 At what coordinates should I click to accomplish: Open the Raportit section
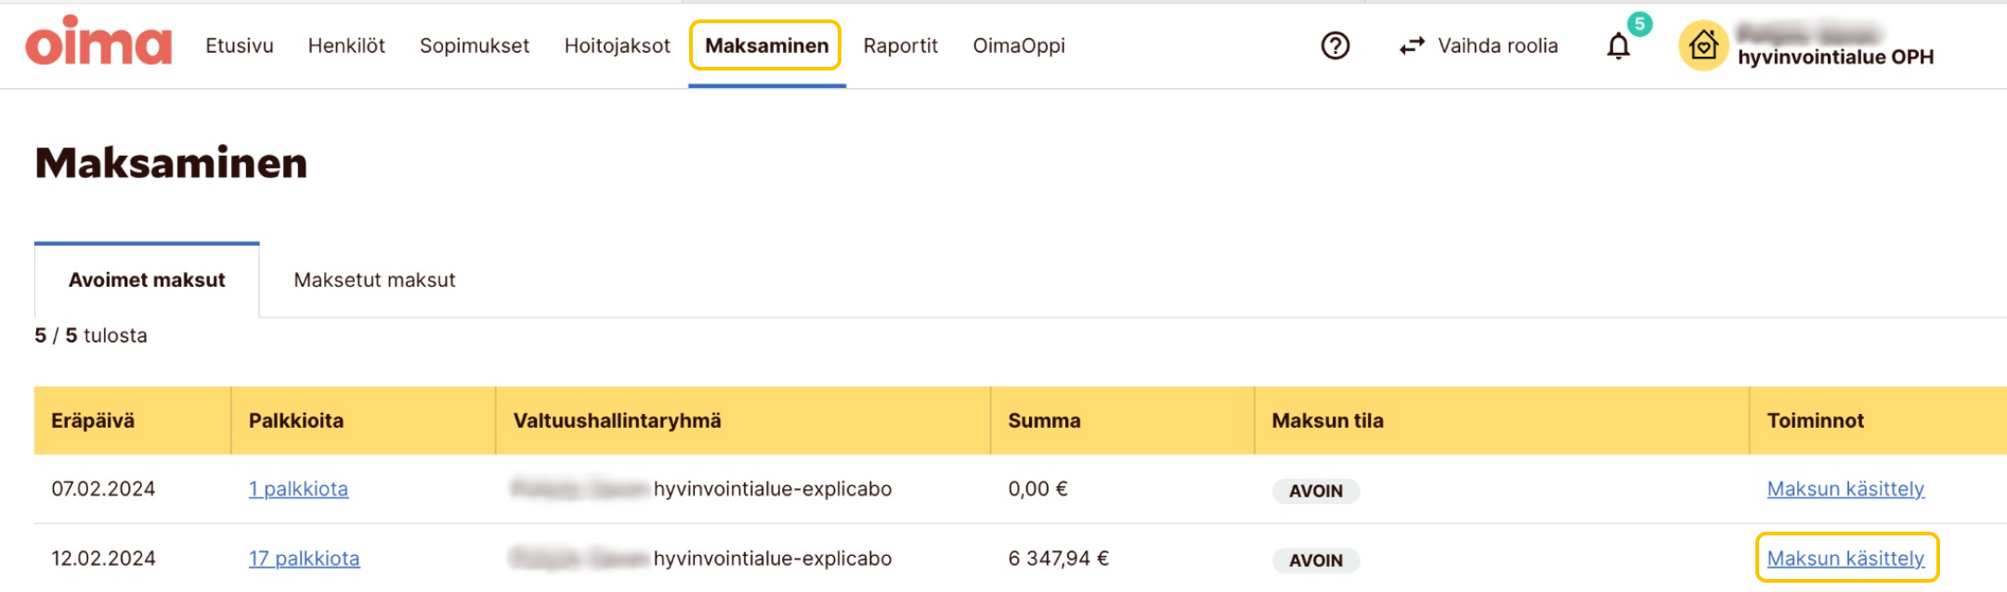pyautogui.click(x=900, y=45)
